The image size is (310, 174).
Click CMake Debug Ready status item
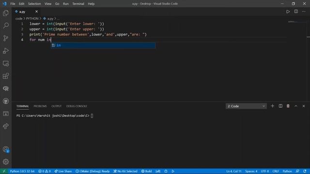[93, 171]
